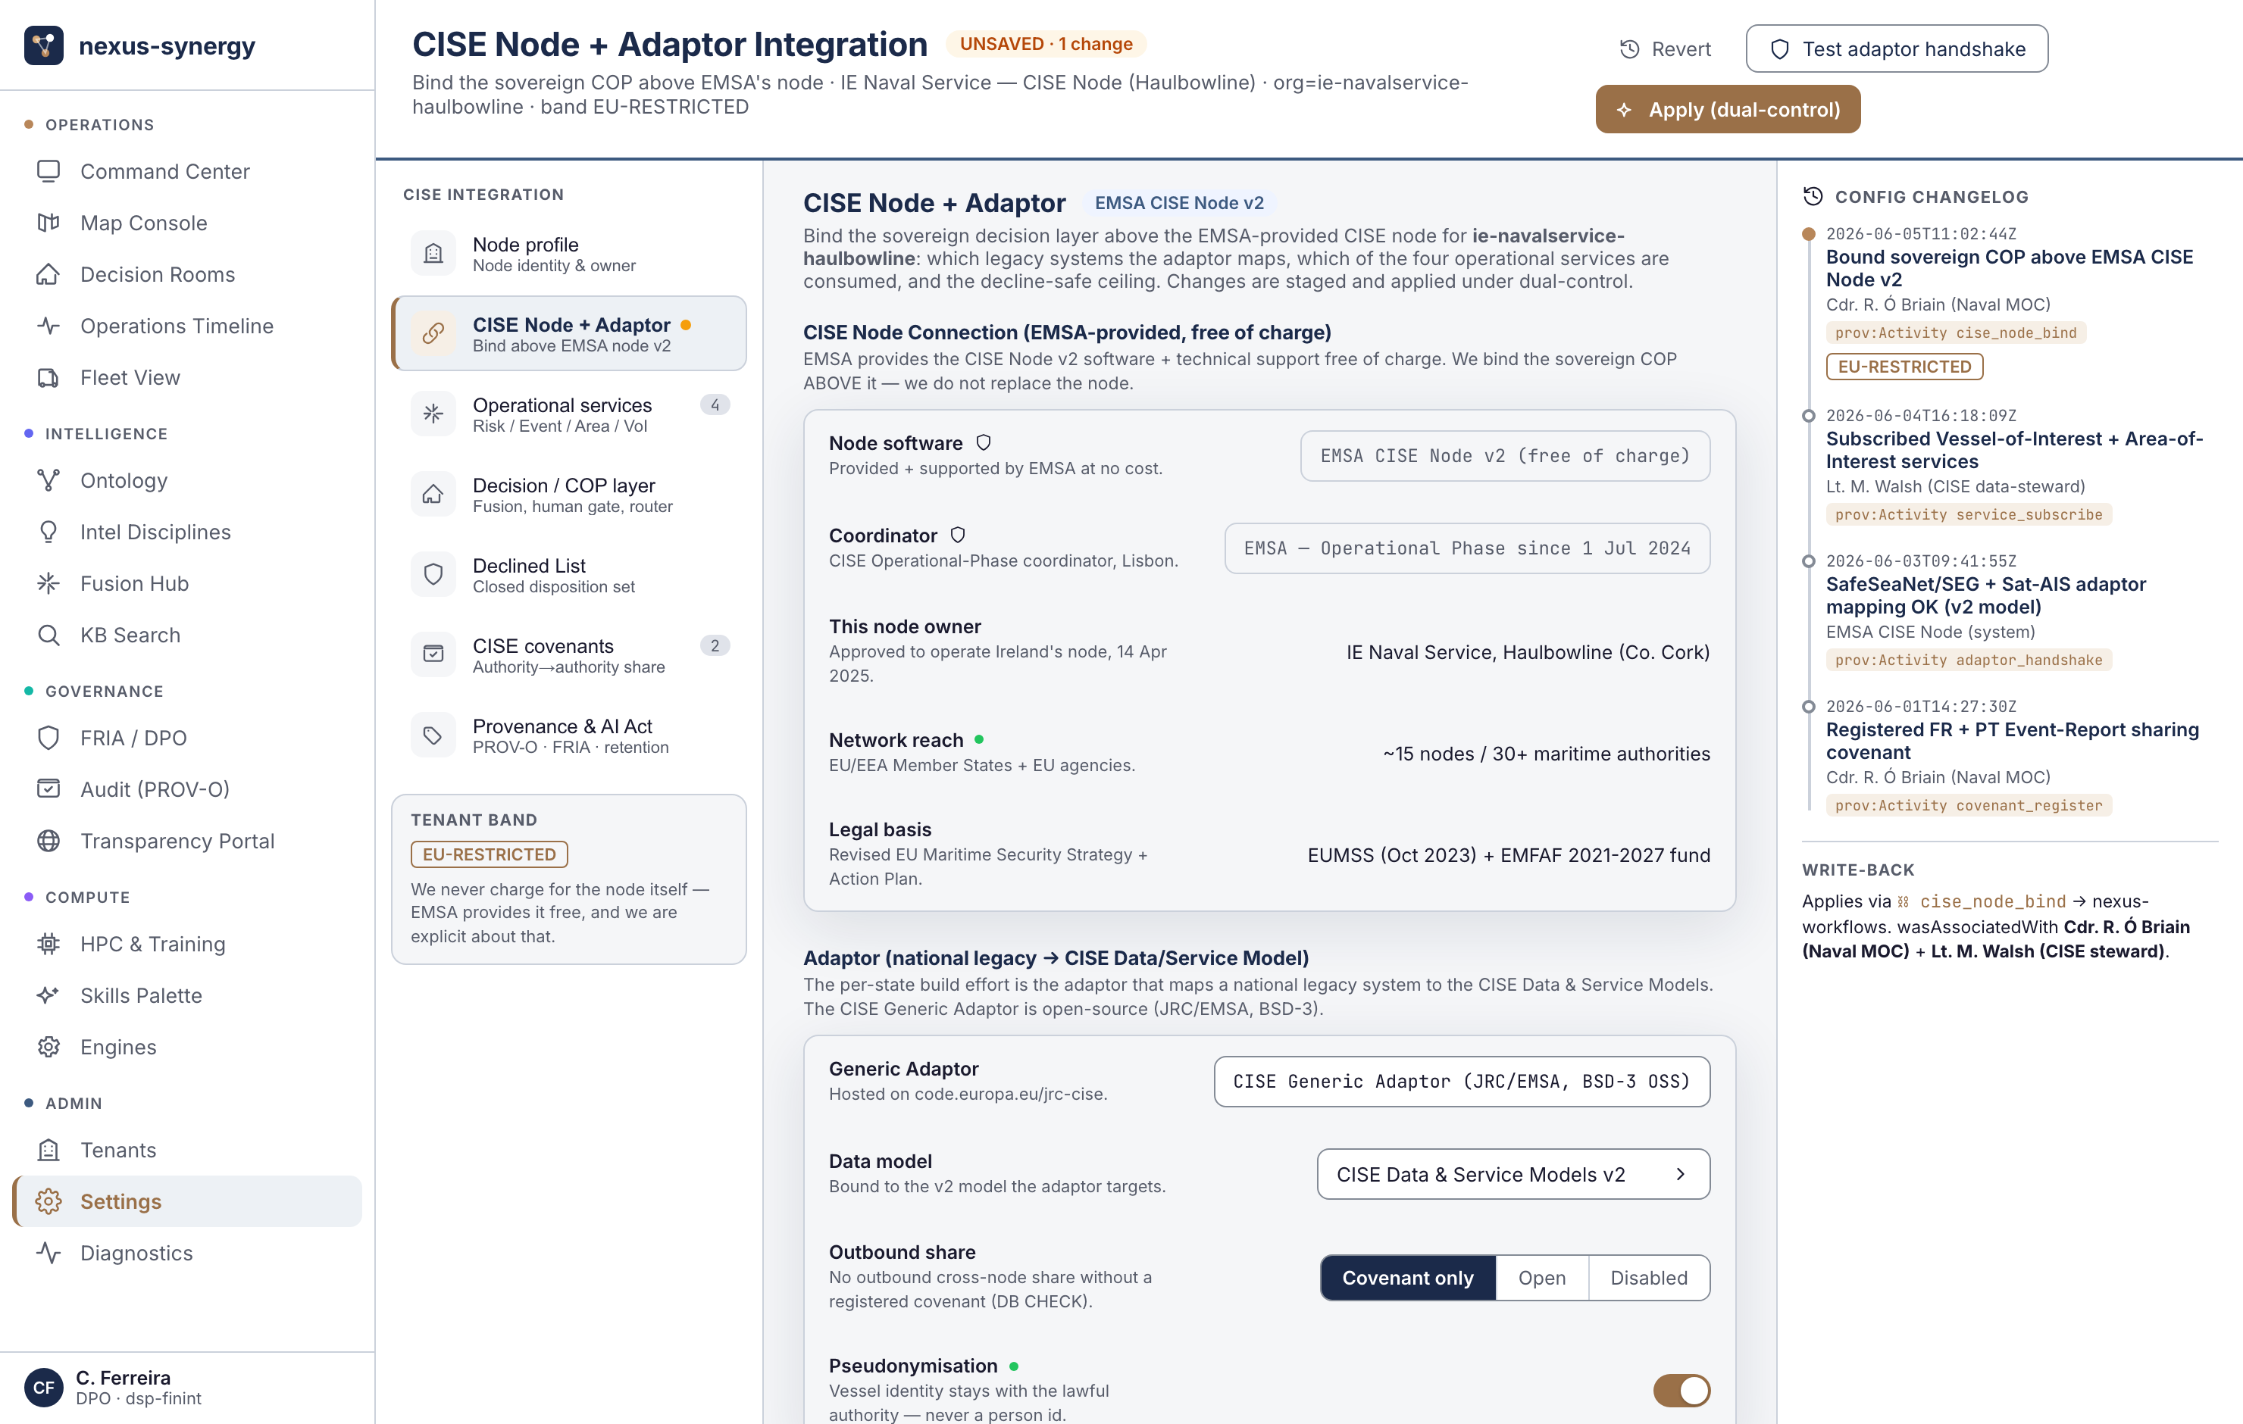2243x1424 pixels.
Task: Click the Node software value field
Action: tap(1504, 455)
